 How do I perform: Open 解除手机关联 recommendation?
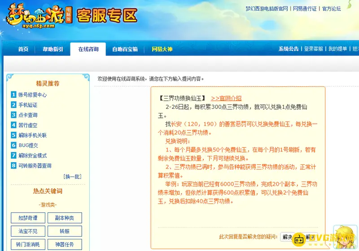click(x=32, y=135)
